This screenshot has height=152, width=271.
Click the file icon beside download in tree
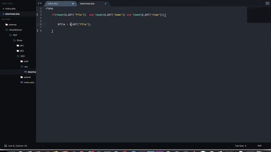[x=25, y=72]
